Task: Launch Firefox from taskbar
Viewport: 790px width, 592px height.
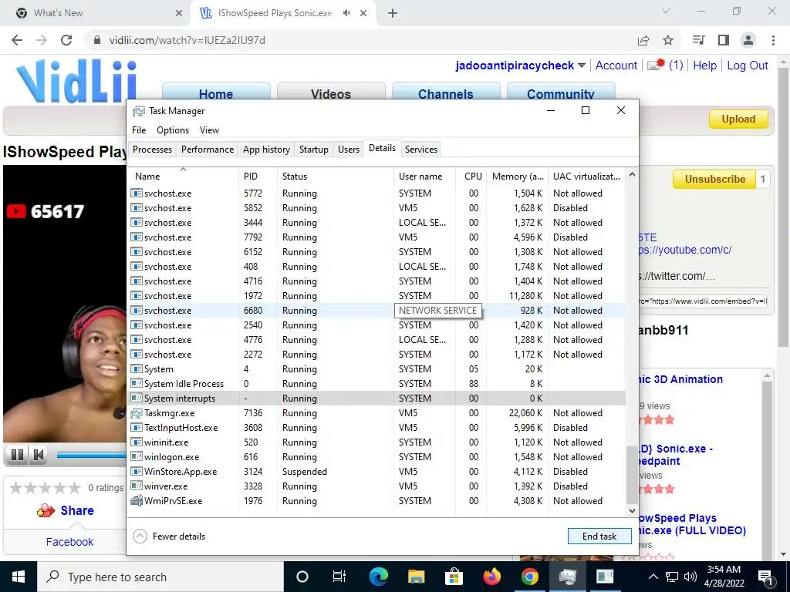Action: pos(491,577)
